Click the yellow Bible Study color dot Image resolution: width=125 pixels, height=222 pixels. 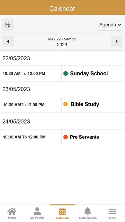[66, 104]
